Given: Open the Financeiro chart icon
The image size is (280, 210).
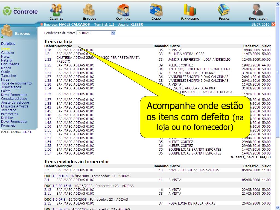Looking at the screenshot, I should point(190,10).
